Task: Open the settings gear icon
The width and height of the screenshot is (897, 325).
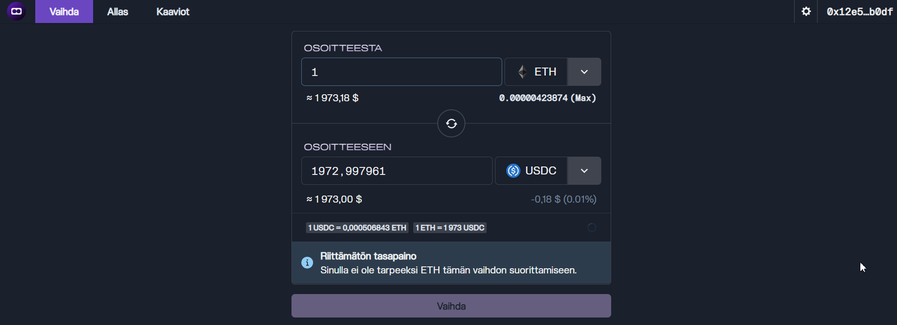Action: [806, 11]
